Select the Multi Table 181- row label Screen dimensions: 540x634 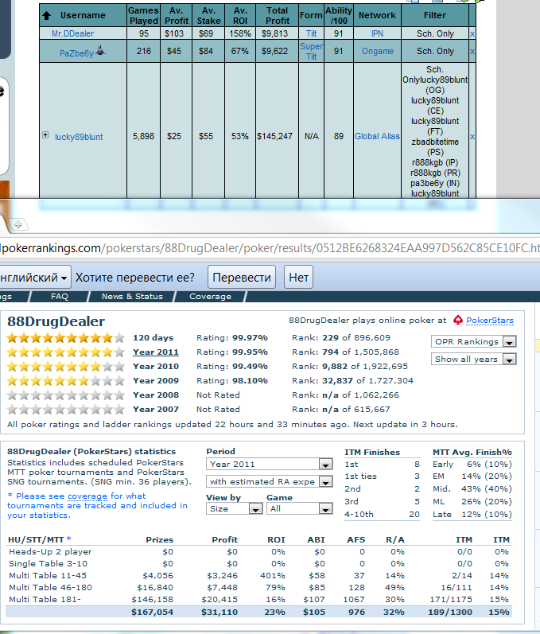pos(45,599)
